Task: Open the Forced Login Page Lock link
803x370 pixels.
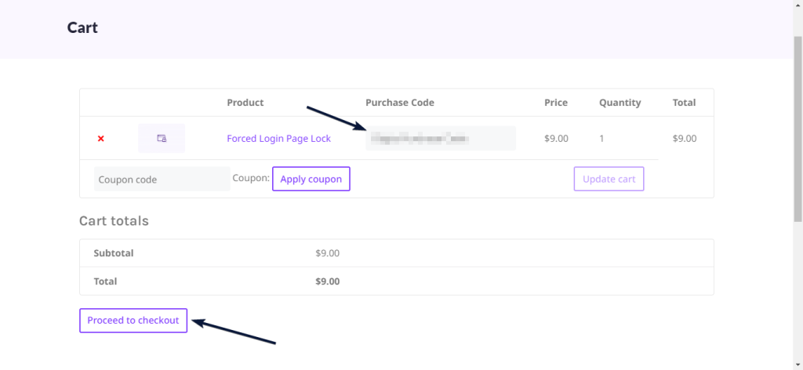Action: pos(278,139)
